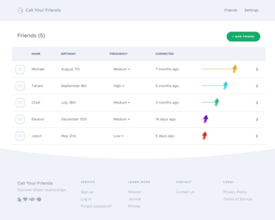Click Tahani's cyan connection line
Screen dimensions: 275x220
(212, 86)
